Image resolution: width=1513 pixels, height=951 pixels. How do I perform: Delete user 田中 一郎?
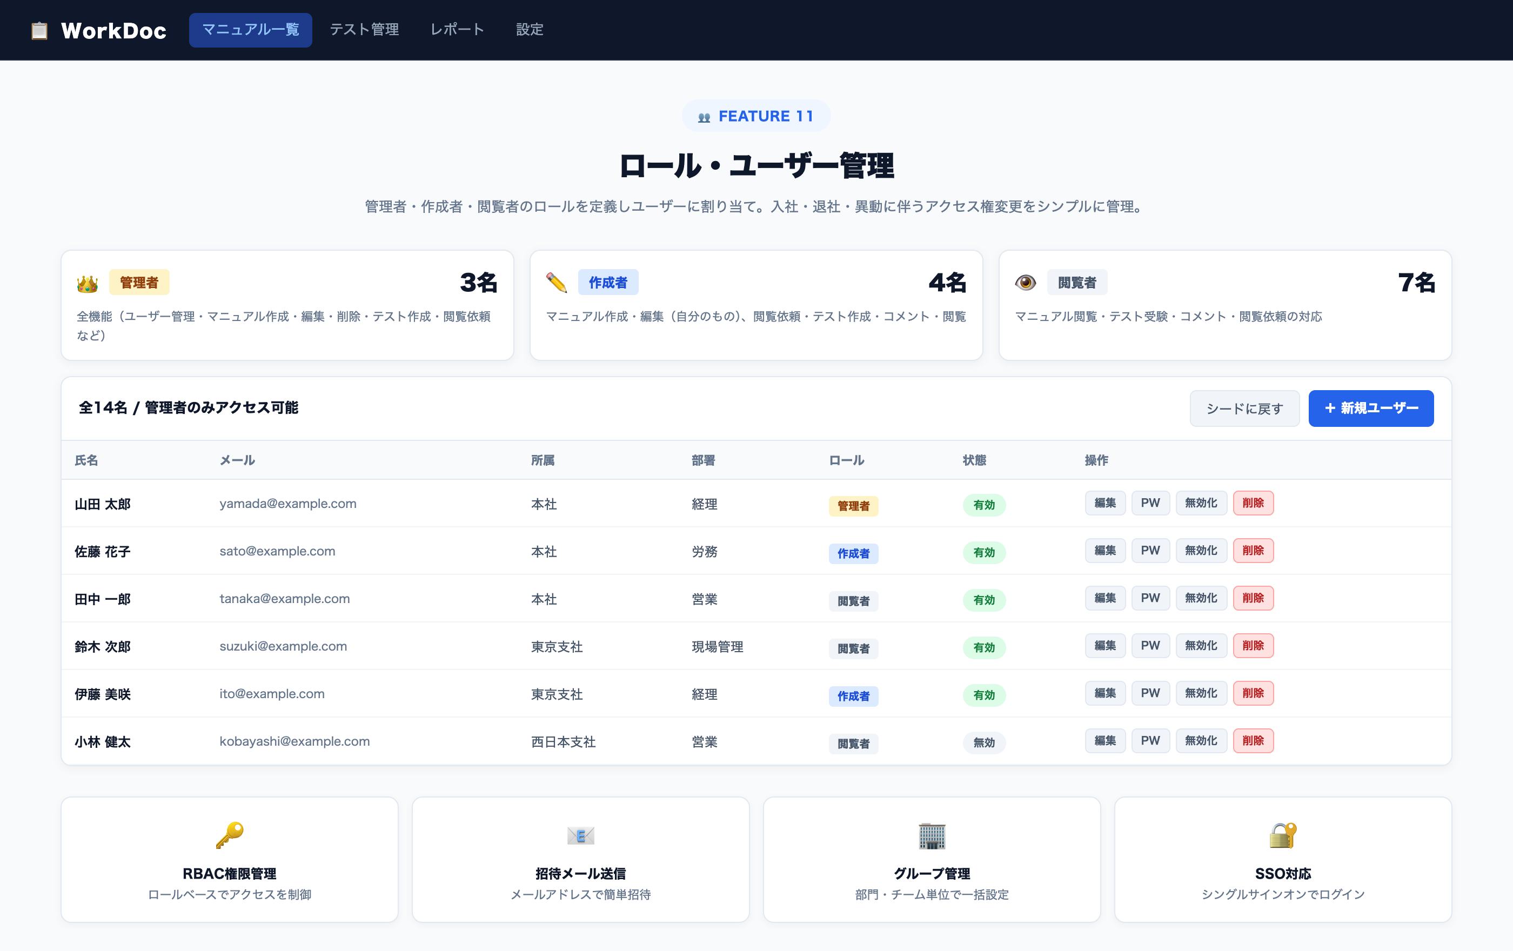pyautogui.click(x=1253, y=598)
